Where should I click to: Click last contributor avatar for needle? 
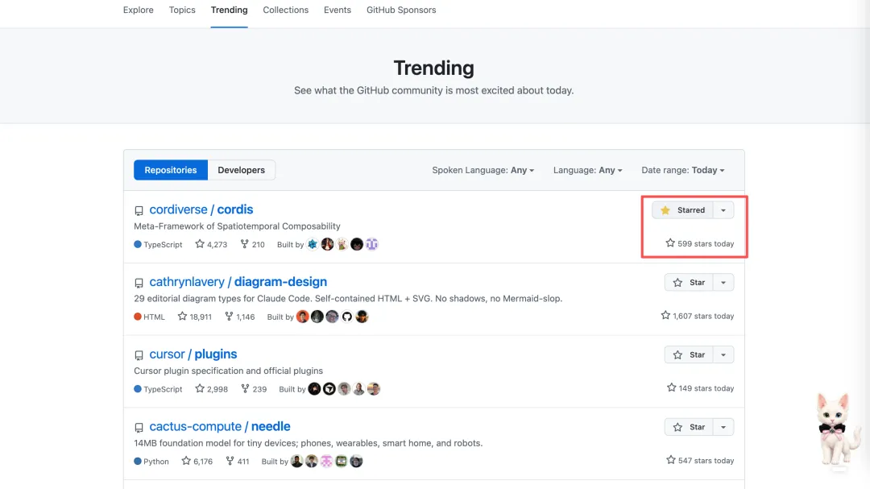[x=356, y=461]
